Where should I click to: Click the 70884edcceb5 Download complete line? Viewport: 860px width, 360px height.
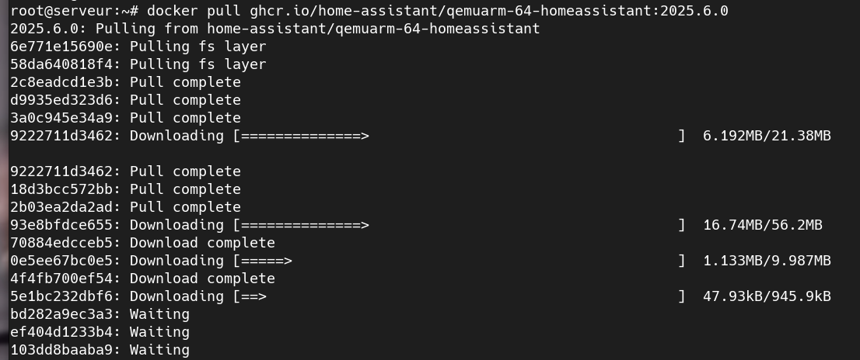142,243
